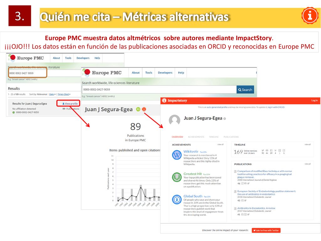Click search field containing 0000-0002-0427-9059 with hyphens
Screen dimensions: 321x241
[x=159, y=89]
